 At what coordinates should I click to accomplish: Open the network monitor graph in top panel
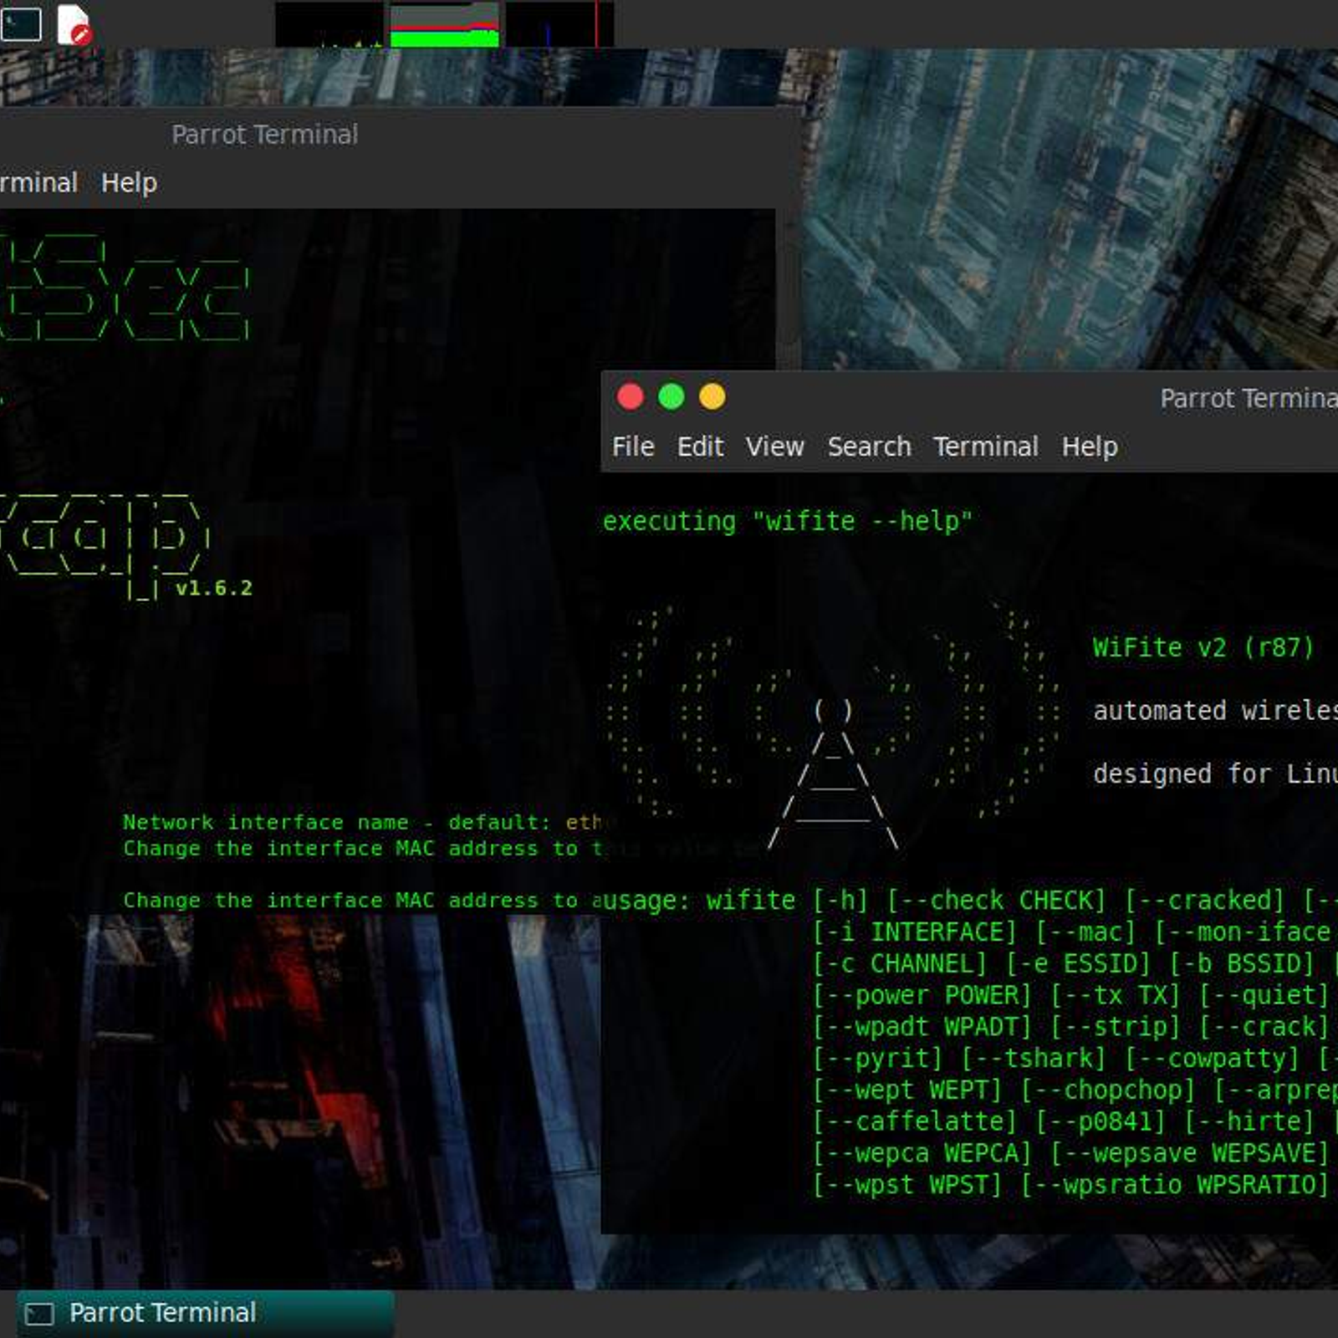[x=559, y=24]
